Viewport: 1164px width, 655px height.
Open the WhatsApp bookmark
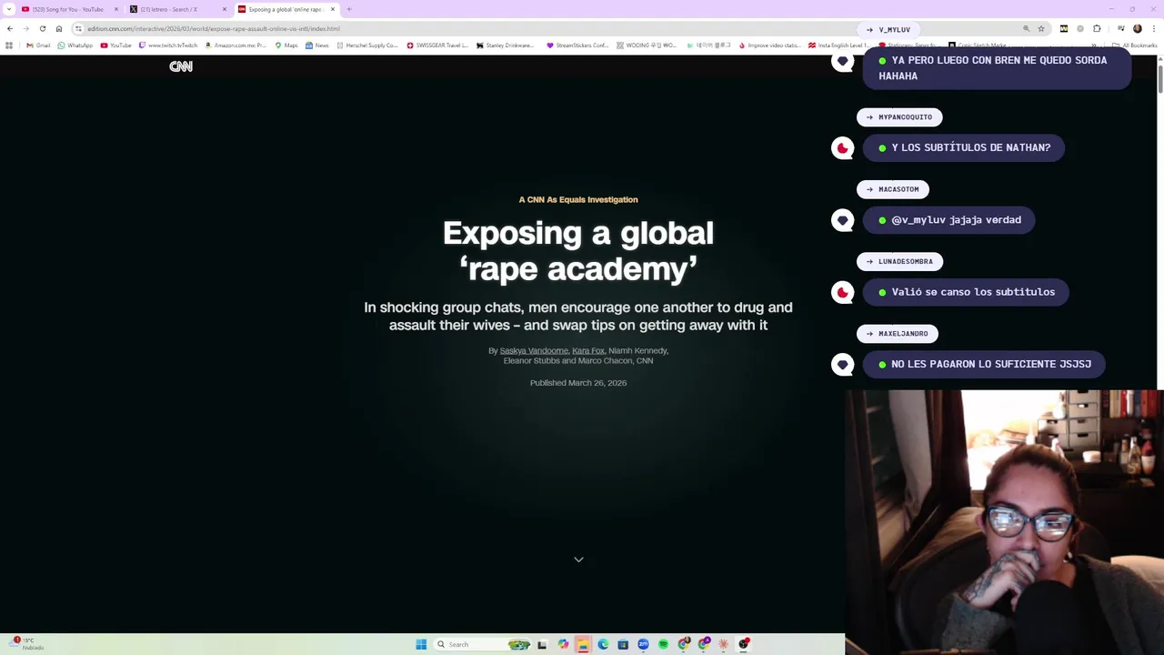75,45
